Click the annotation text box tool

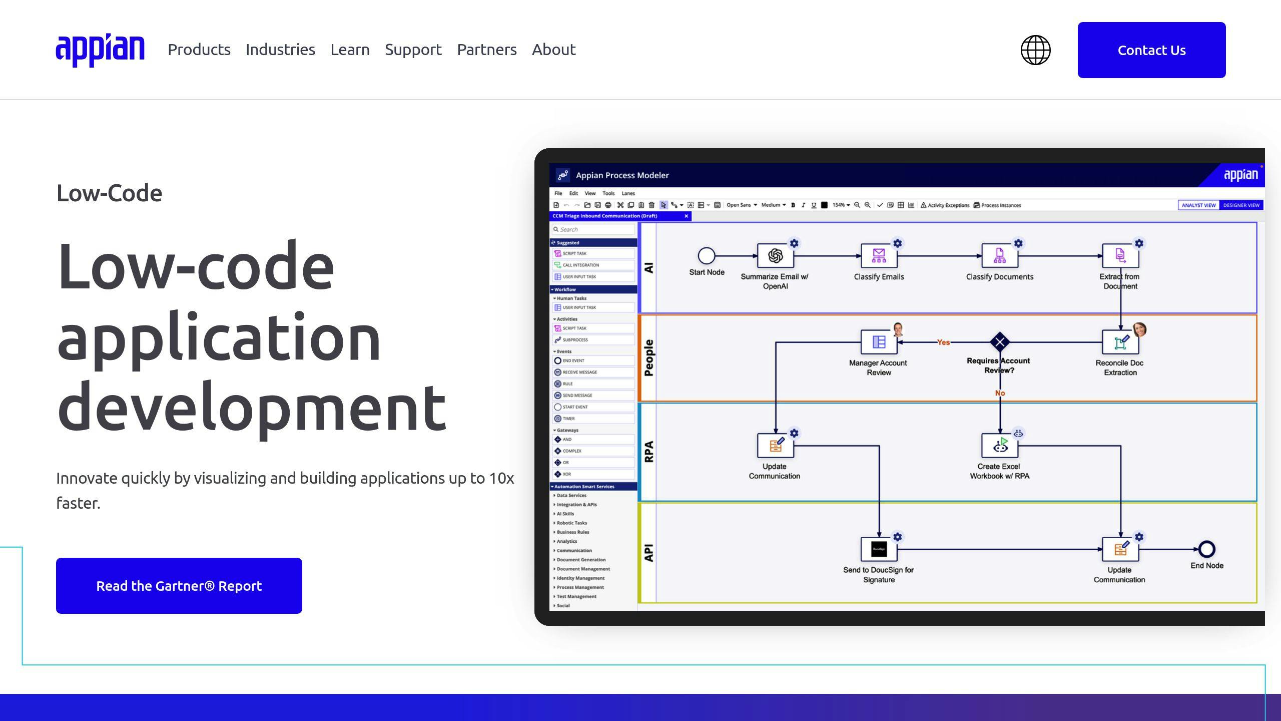click(691, 205)
